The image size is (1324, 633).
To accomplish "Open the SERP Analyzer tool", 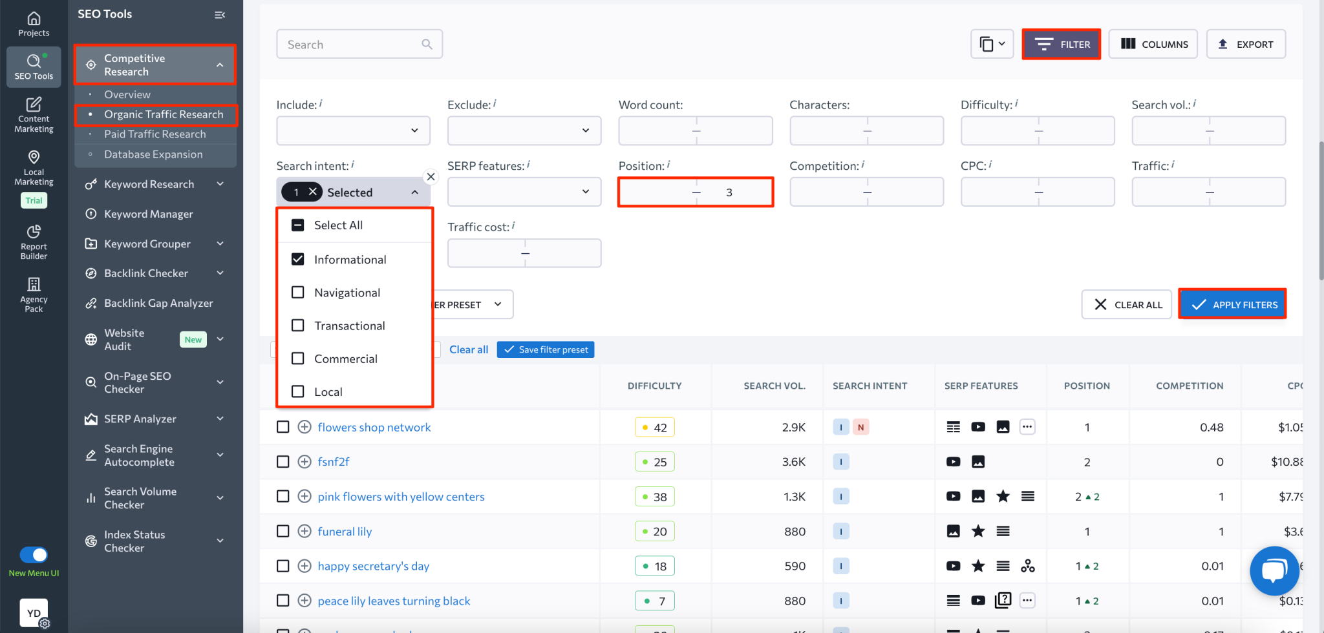I will (x=140, y=419).
